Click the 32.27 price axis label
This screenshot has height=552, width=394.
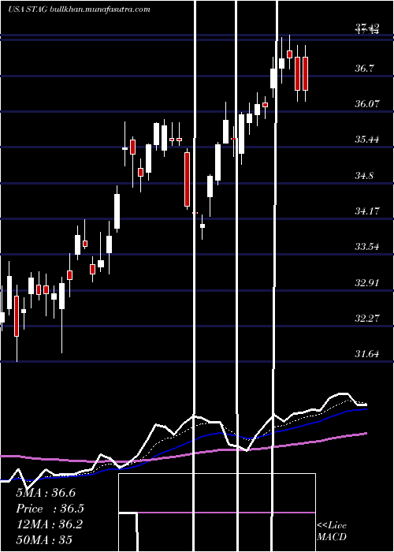coord(367,318)
